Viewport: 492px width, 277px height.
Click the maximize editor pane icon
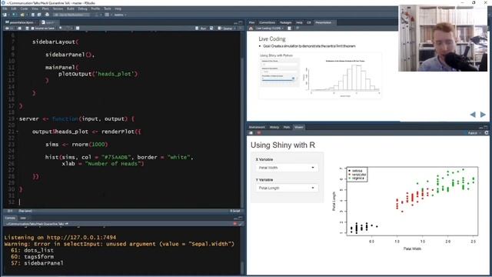point(241,22)
